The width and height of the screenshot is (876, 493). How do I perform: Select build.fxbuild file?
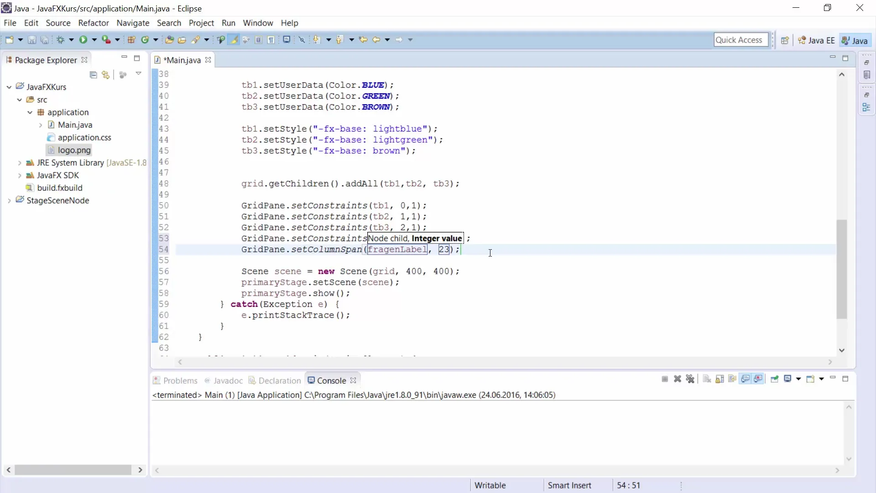coord(60,188)
